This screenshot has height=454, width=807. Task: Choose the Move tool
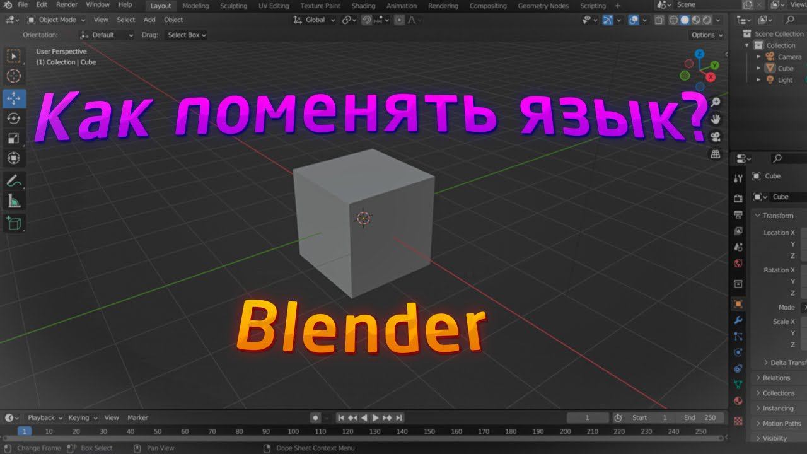click(13, 98)
